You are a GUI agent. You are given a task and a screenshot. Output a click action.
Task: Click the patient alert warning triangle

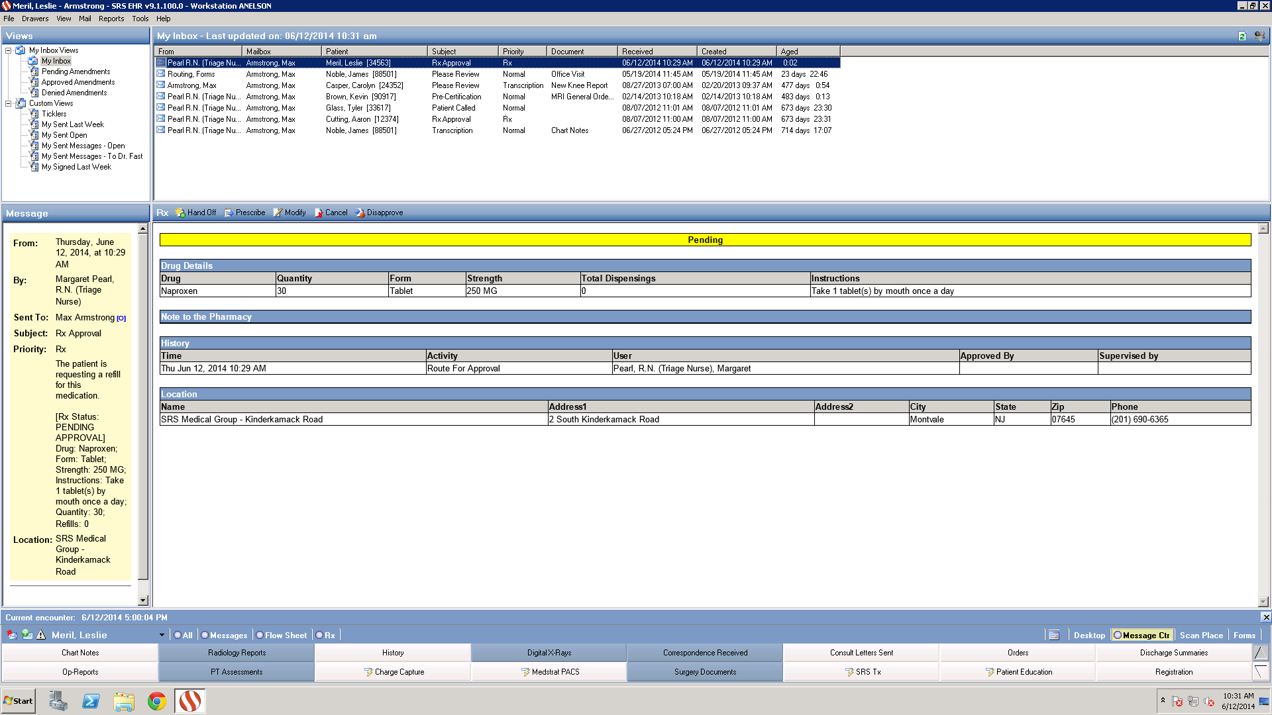click(41, 634)
